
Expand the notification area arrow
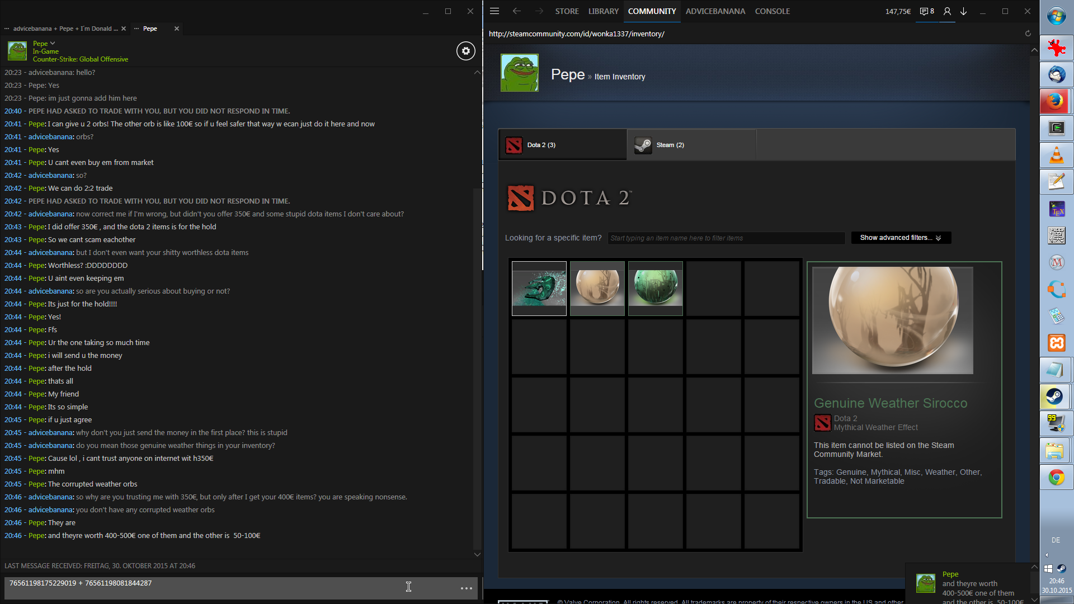[1047, 555]
